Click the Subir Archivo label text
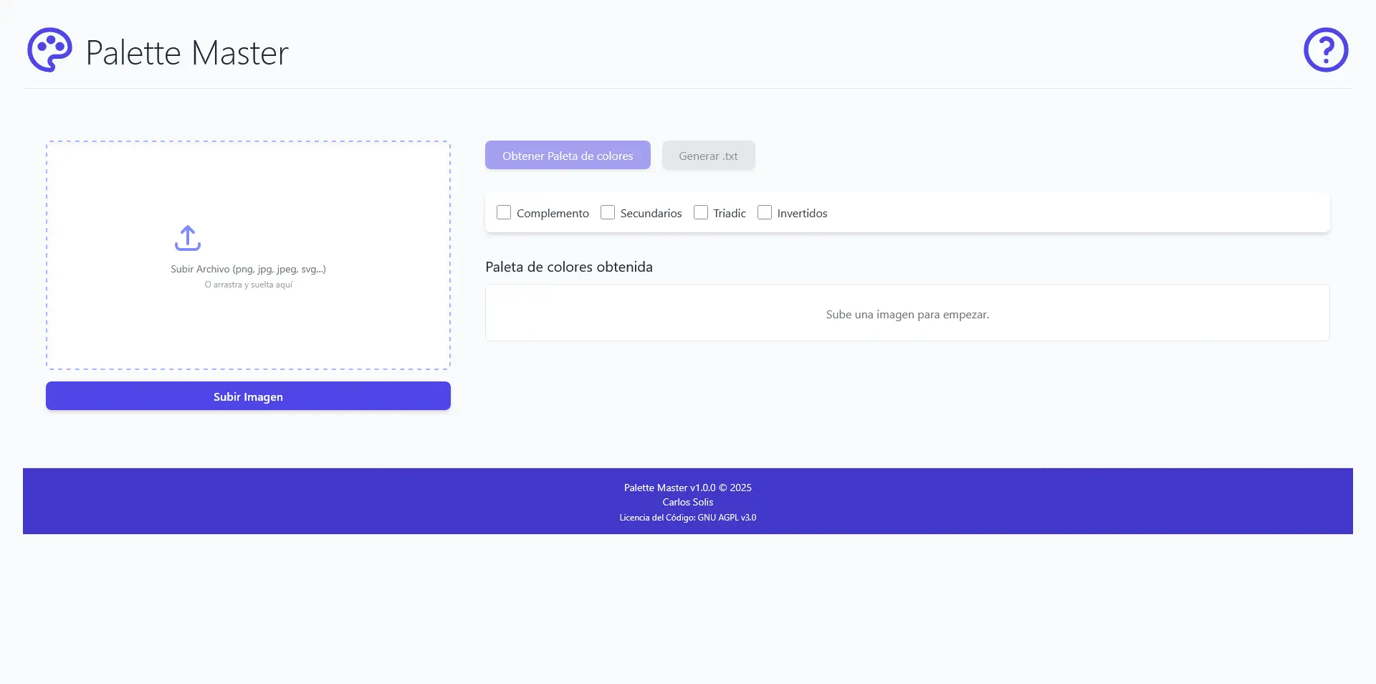 click(247, 269)
